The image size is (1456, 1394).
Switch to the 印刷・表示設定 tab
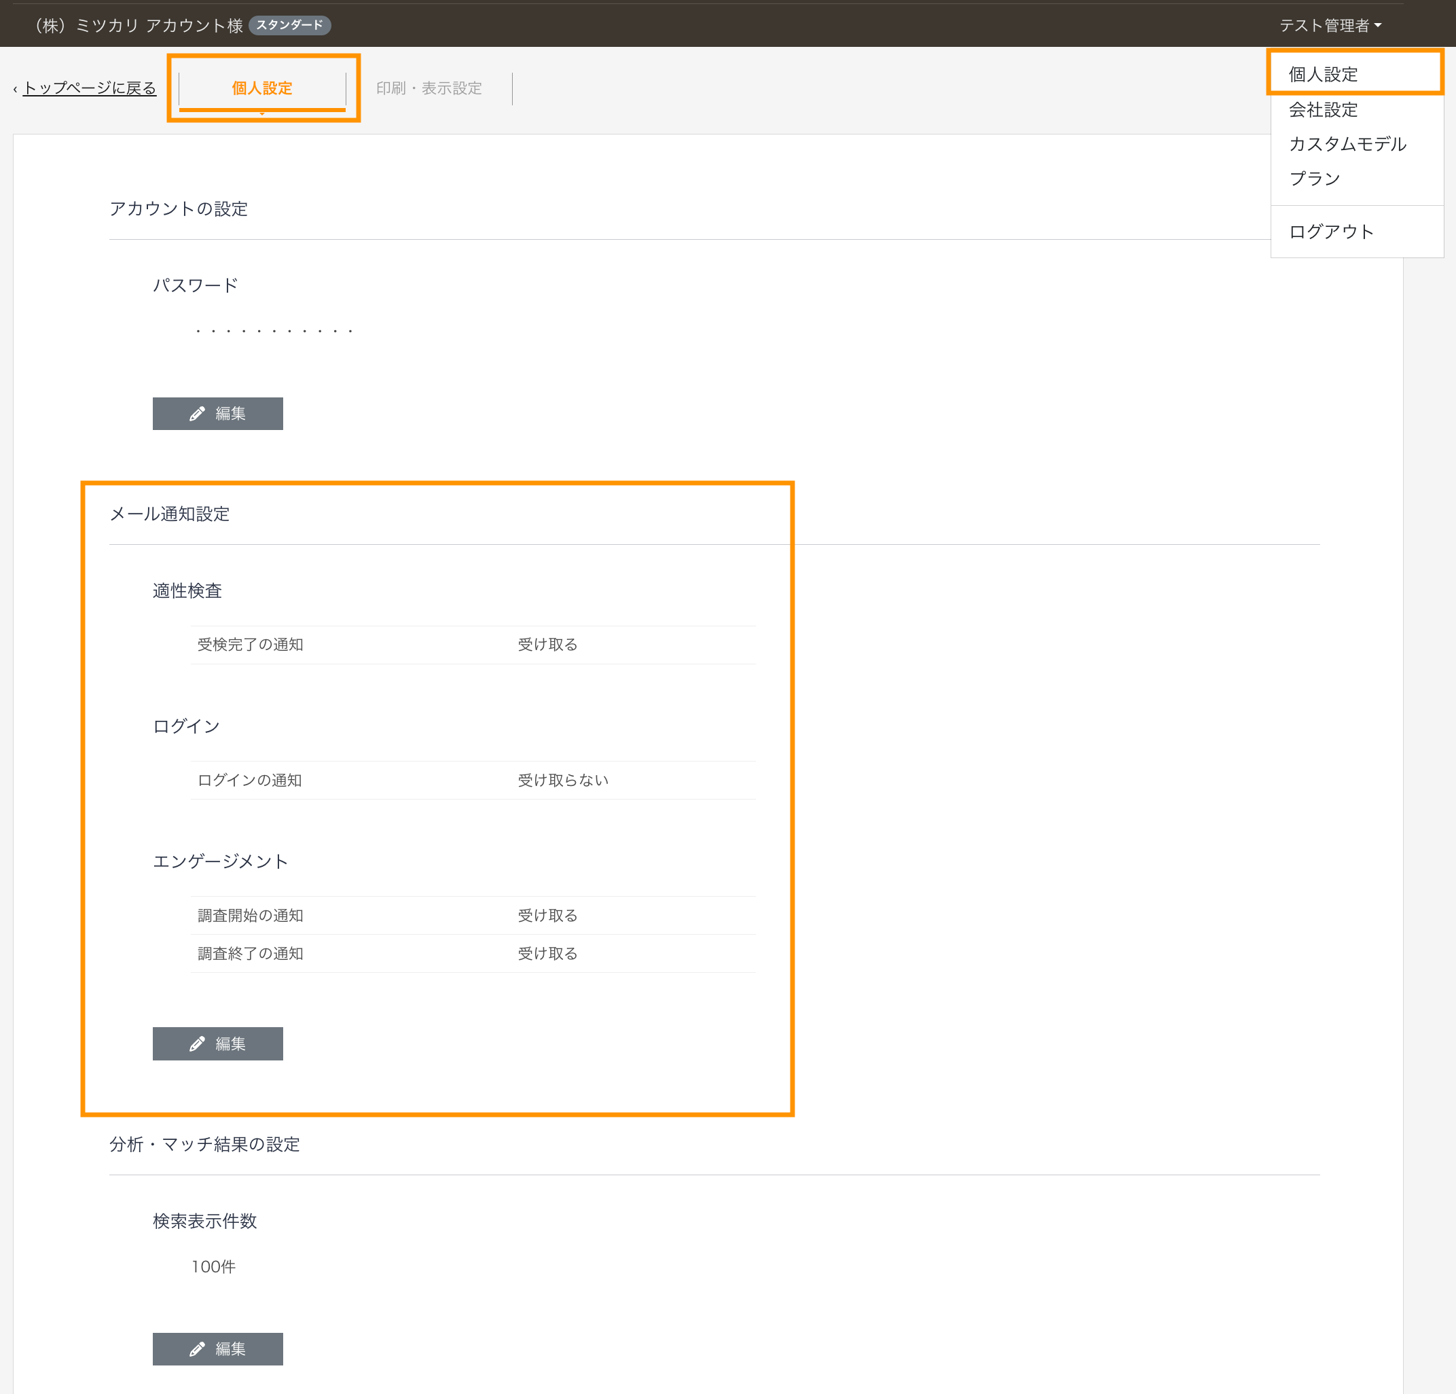pyautogui.click(x=429, y=88)
